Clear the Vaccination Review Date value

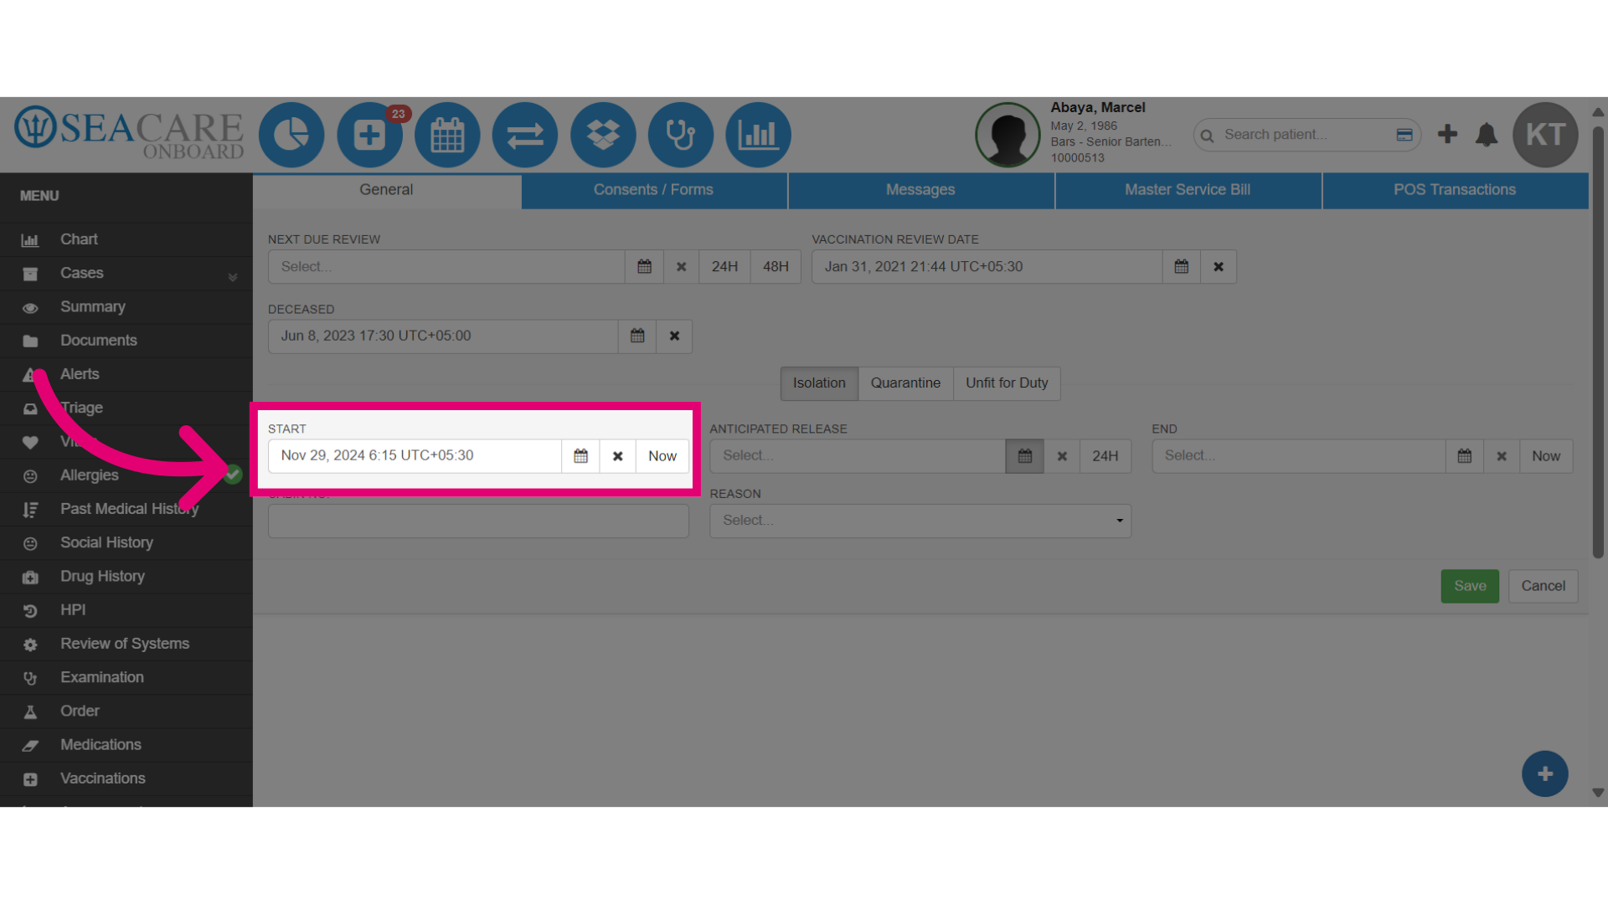pyautogui.click(x=1219, y=267)
